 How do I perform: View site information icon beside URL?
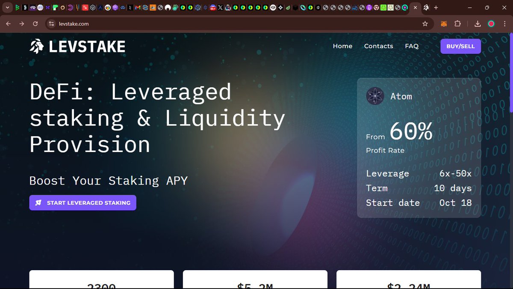click(51, 24)
